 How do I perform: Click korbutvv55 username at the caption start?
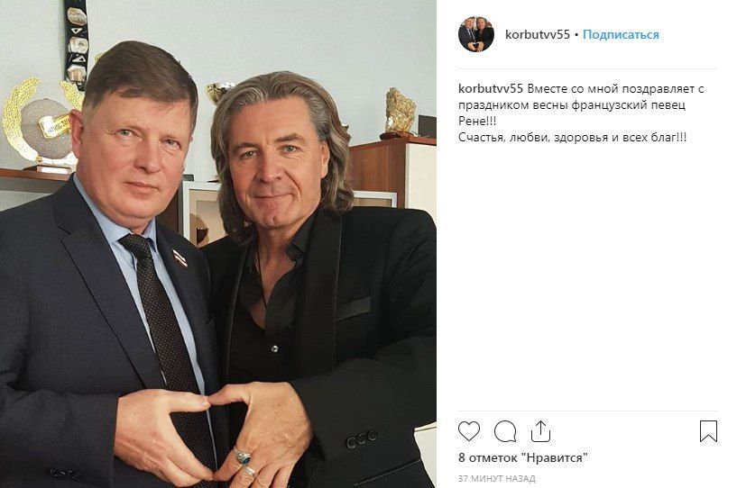[x=491, y=88]
